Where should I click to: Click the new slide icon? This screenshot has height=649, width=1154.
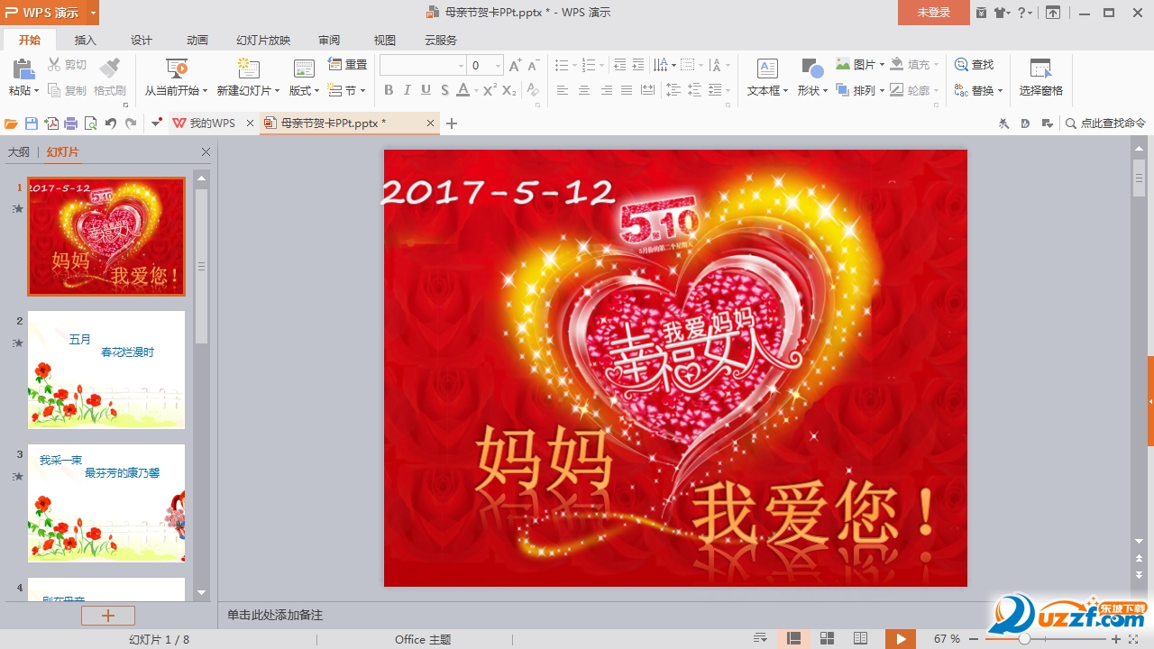248,69
